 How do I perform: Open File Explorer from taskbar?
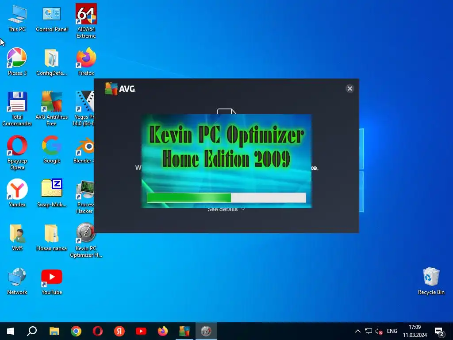[54, 331]
